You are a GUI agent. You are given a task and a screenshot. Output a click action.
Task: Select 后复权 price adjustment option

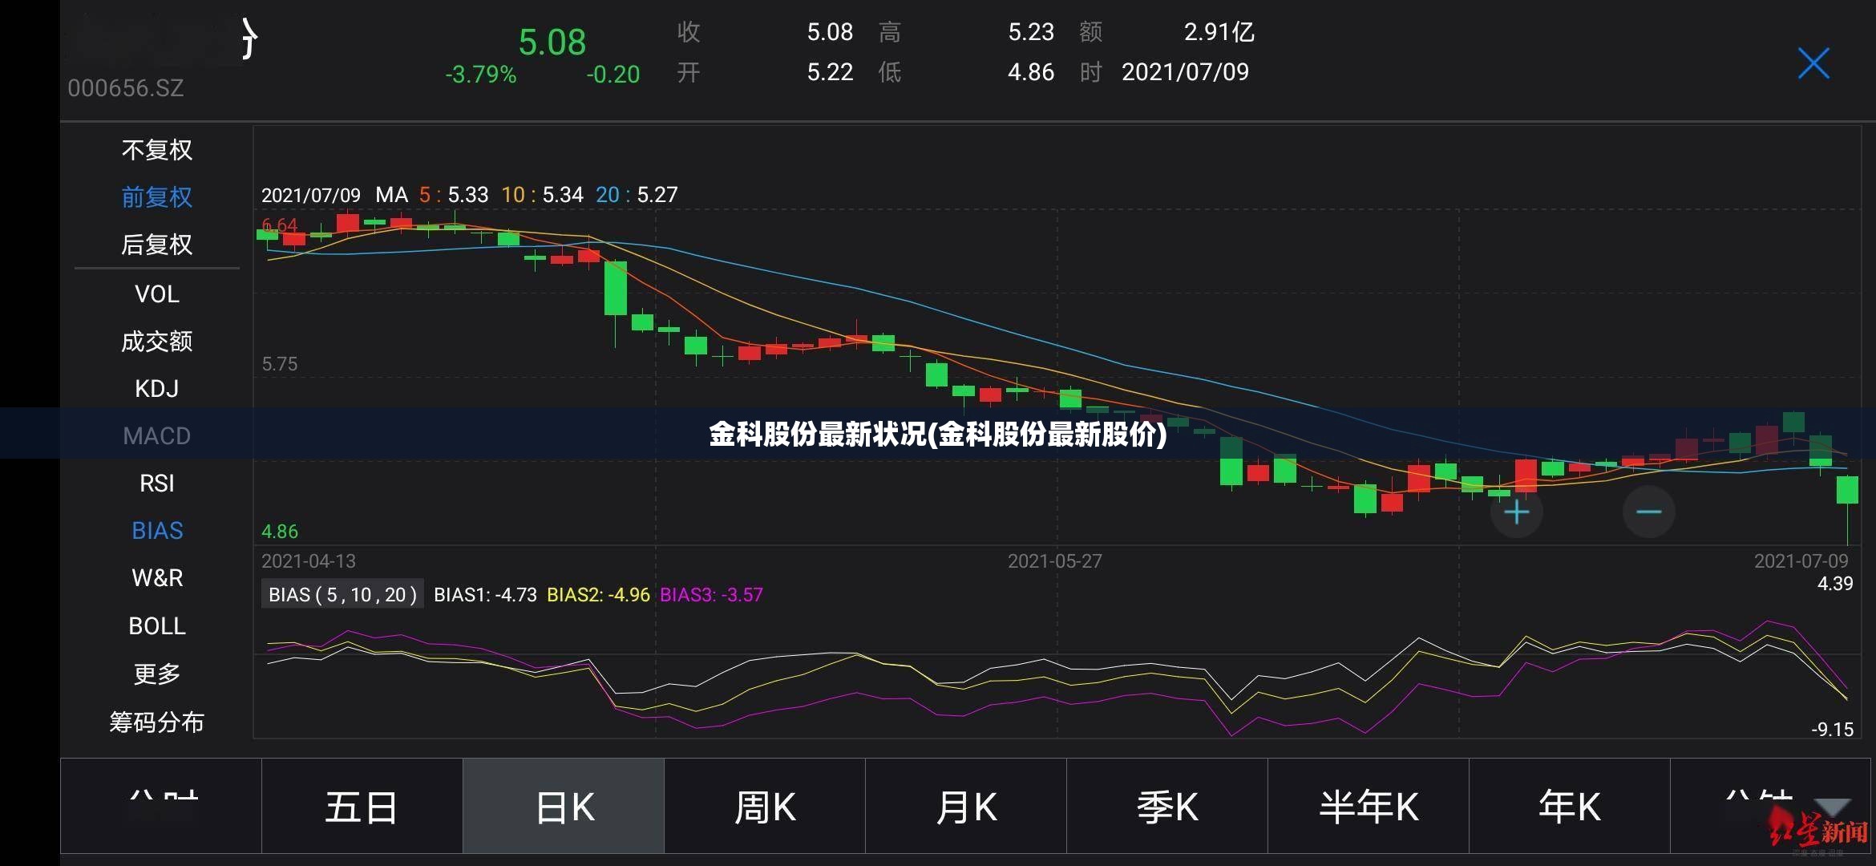157,245
